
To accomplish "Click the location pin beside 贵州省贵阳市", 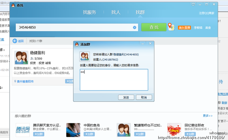I will tap(15, 81).
